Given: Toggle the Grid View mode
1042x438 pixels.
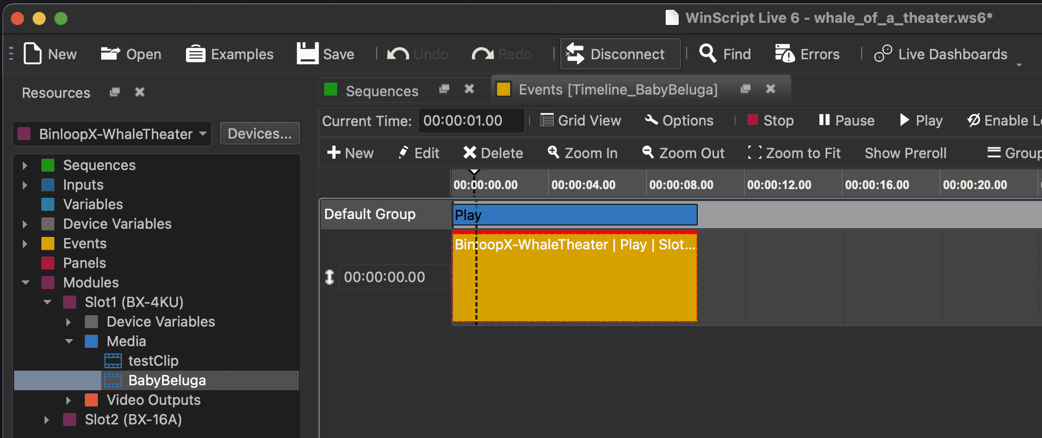Looking at the screenshot, I should [x=581, y=121].
